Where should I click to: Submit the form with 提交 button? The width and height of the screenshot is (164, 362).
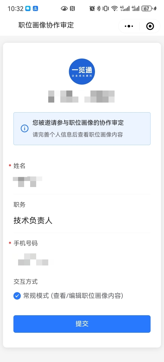(82, 324)
